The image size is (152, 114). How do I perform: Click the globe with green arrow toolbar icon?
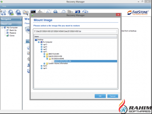point(11,13)
